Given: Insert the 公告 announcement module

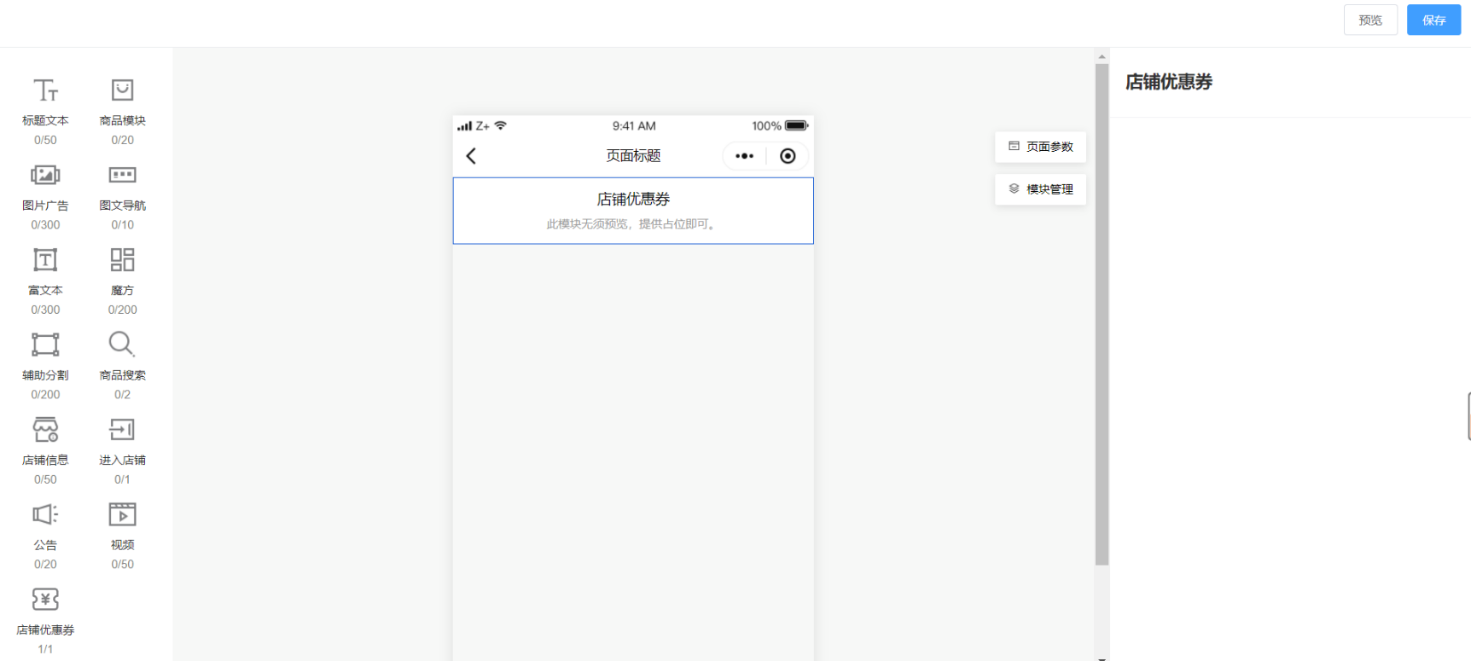Looking at the screenshot, I should coord(45,535).
